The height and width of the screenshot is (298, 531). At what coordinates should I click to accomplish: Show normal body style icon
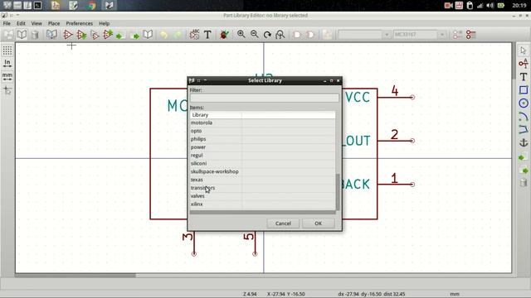click(x=297, y=35)
